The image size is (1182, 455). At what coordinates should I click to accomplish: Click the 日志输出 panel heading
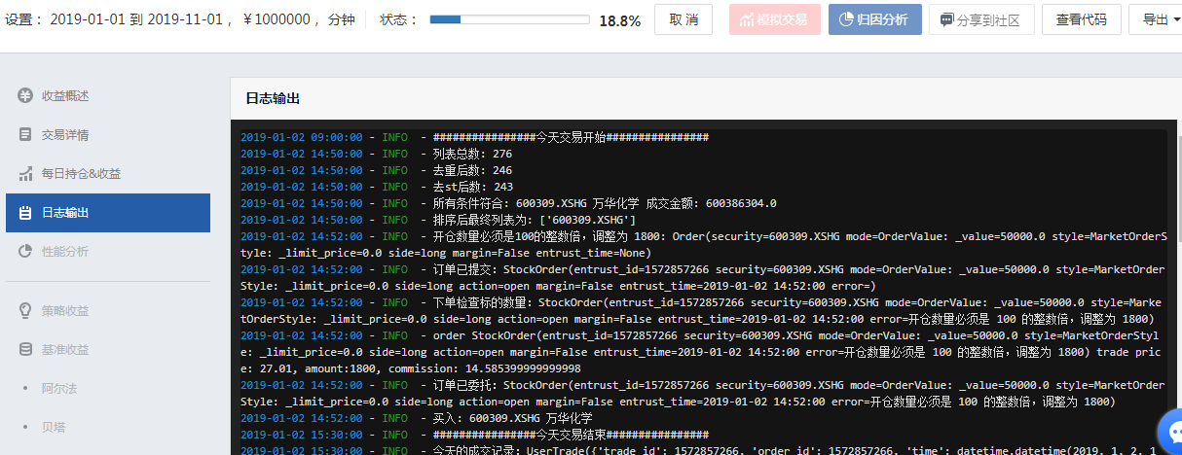tap(273, 98)
